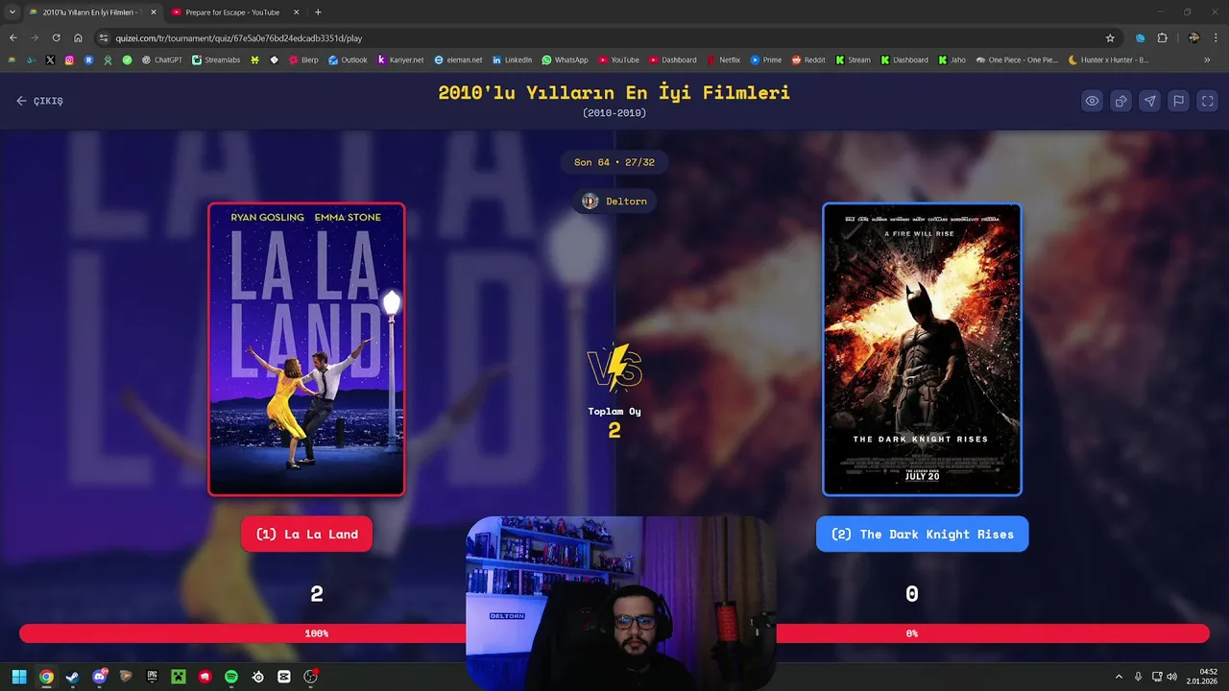Open the Outlook bookmark
The image size is (1229, 691).
348,60
